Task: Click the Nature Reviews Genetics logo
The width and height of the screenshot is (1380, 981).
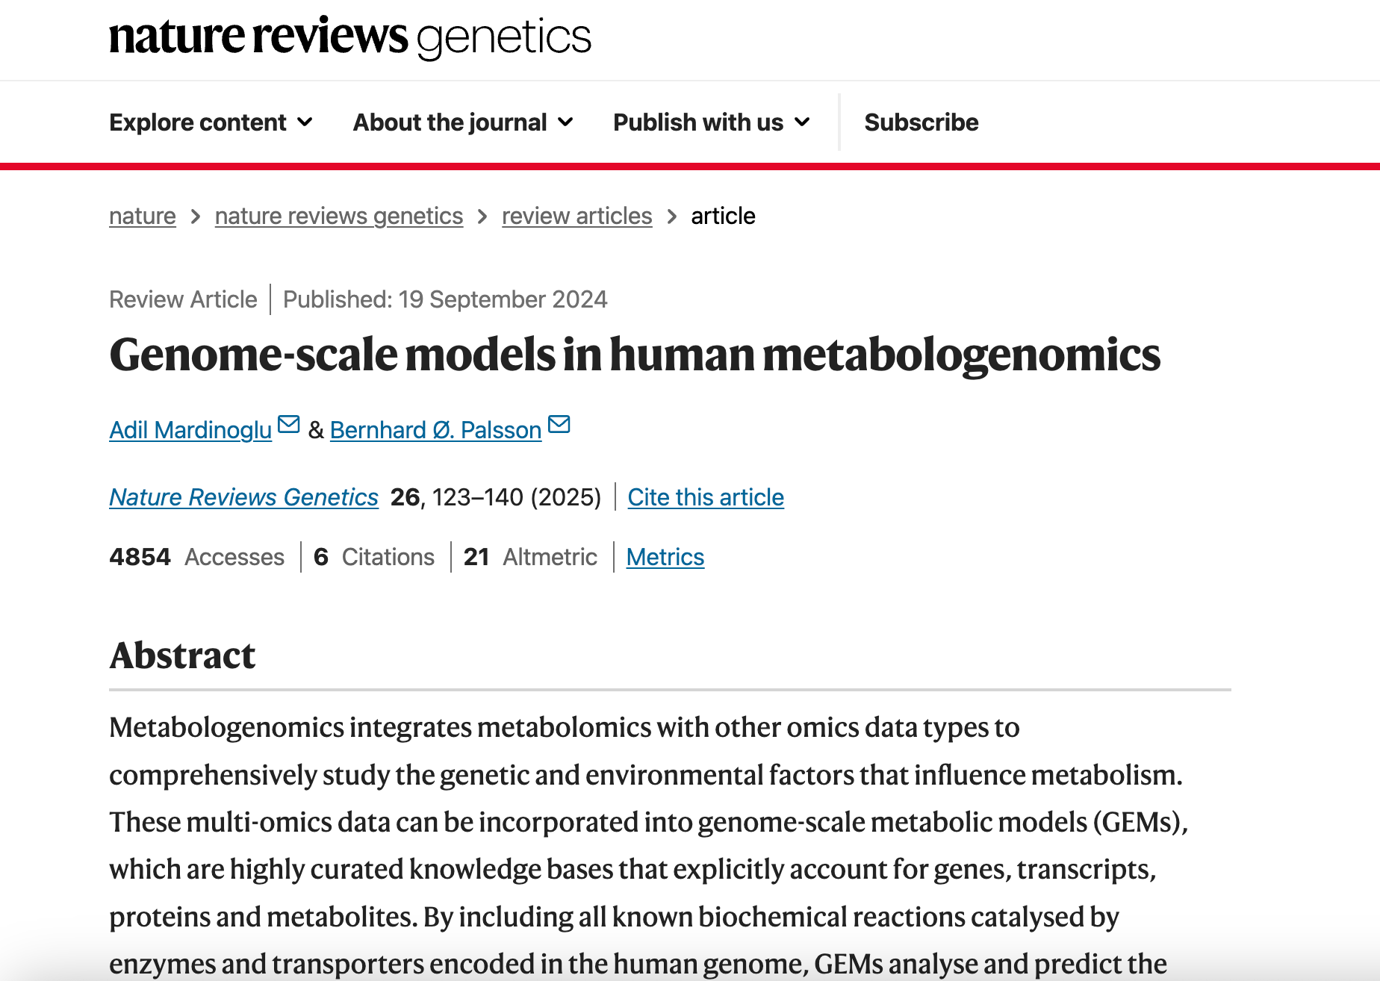Action: pos(349,37)
